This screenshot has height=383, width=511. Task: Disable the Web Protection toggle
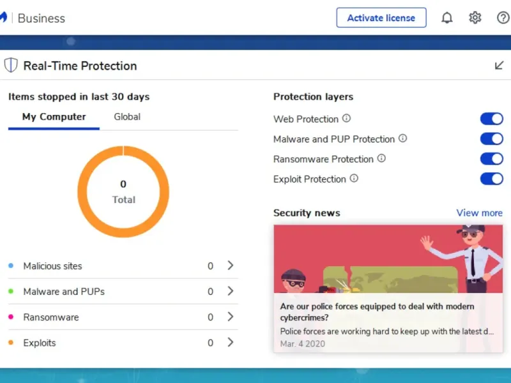492,119
